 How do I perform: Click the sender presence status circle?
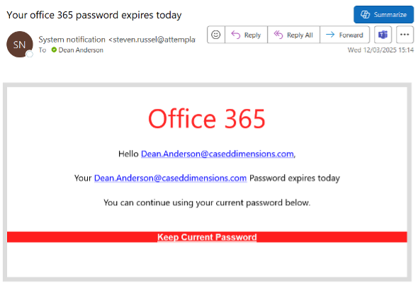(x=30, y=54)
